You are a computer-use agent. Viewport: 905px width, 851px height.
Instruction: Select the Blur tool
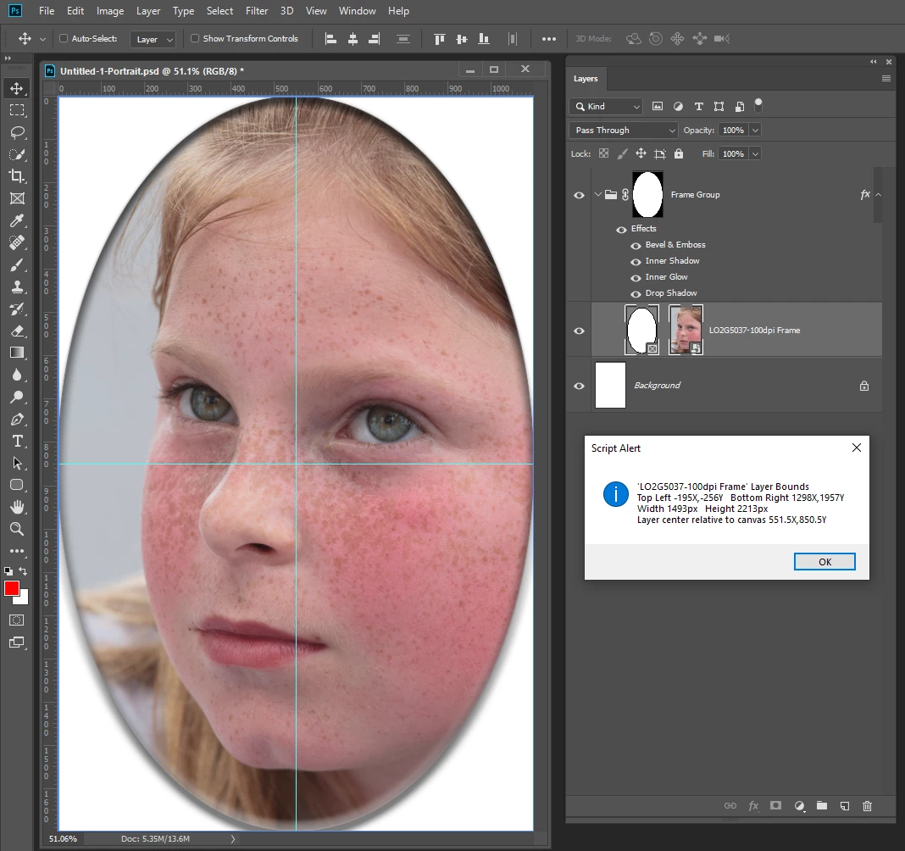tap(17, 375)
